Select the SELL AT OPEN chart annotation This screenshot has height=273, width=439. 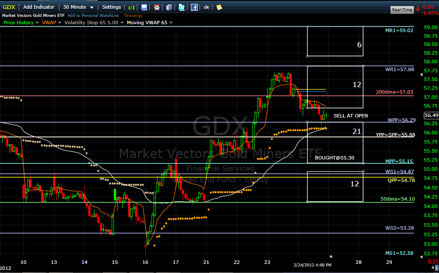(351, 116)
